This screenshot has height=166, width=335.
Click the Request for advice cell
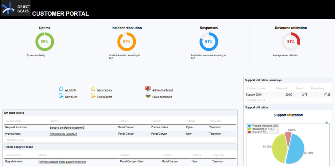coord(16,127)
